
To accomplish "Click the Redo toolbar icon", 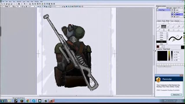I will coord(27,4).
